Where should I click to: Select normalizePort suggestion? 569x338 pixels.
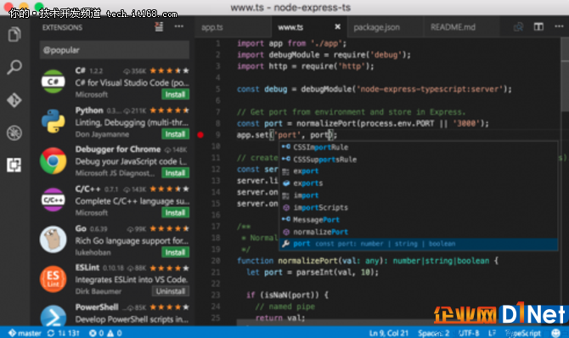pos(419,232)
